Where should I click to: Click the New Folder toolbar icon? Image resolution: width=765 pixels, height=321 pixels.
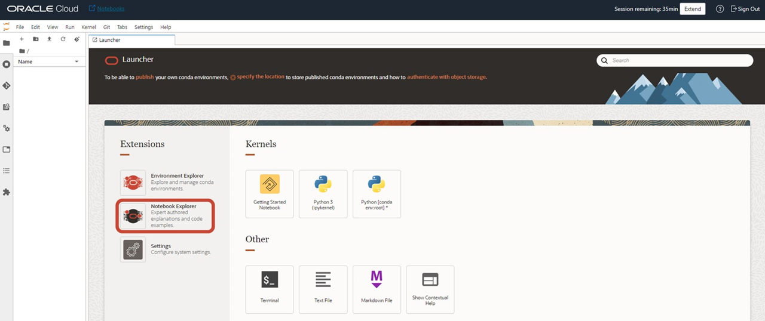pyautogui.click(x=35, y=39)
